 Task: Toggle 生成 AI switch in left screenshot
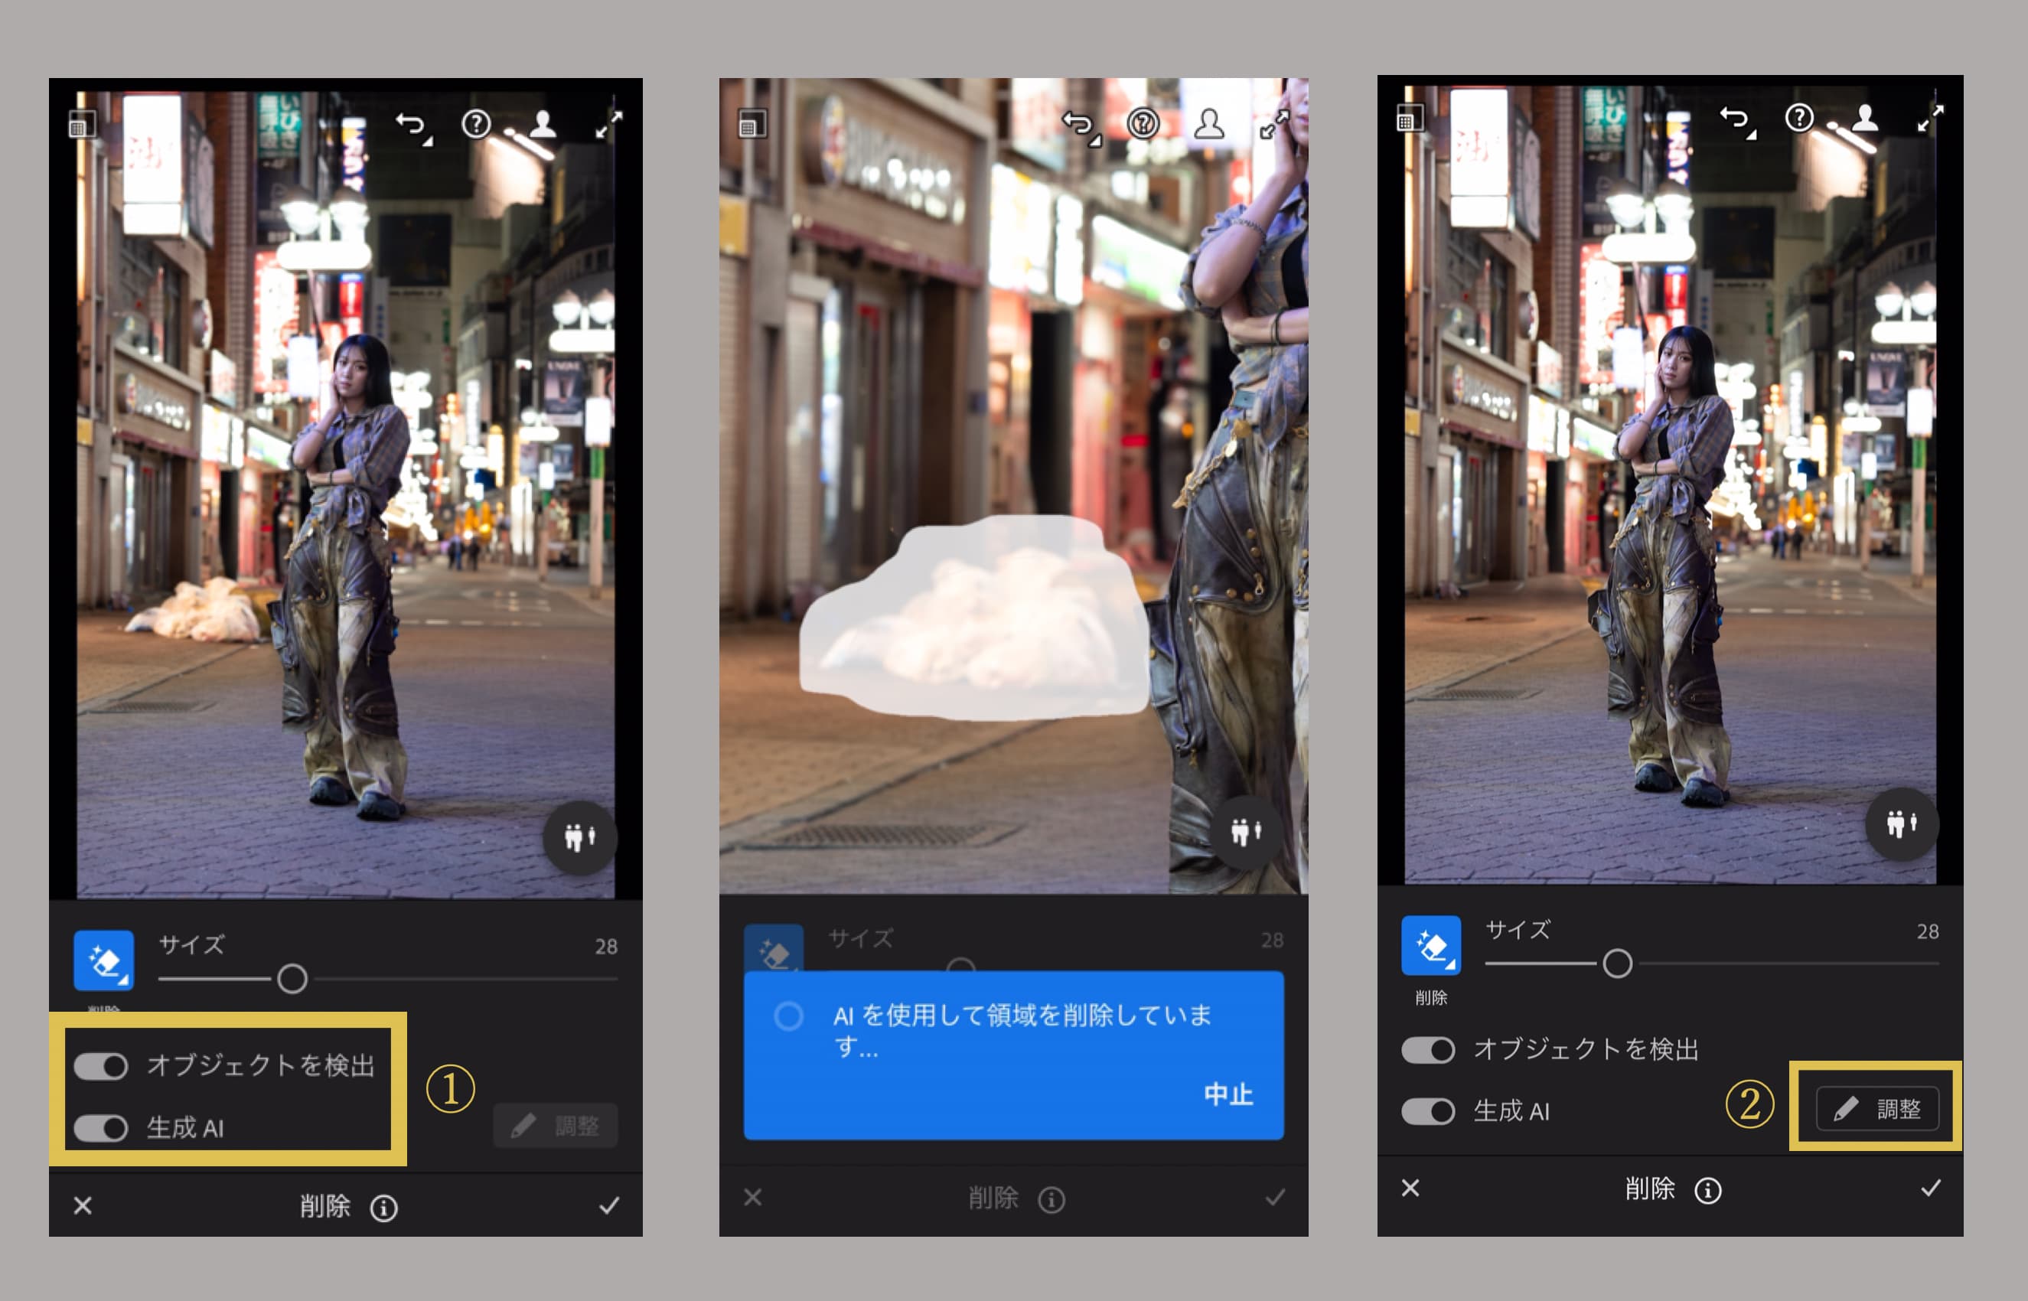point(100,1128)
